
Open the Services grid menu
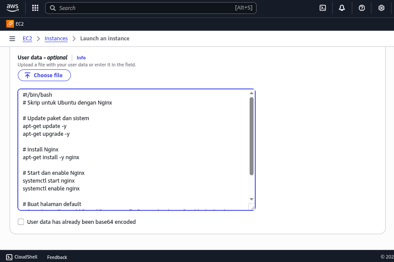tap(35, 8)
